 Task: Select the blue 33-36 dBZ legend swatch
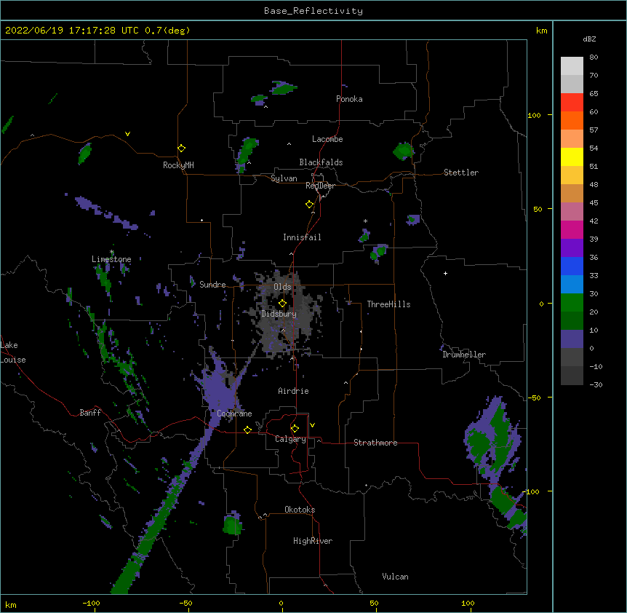572,266
